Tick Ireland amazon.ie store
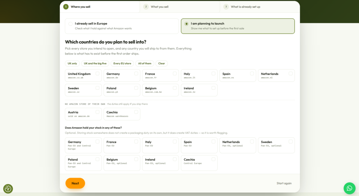This screenshot has height=196, width=359. coord(199,90)
